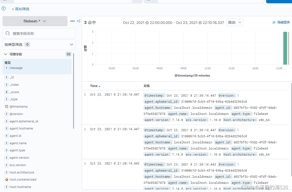Click the boolean icon beside host.containerized
292x192 pixels.
tap(7, 180)
